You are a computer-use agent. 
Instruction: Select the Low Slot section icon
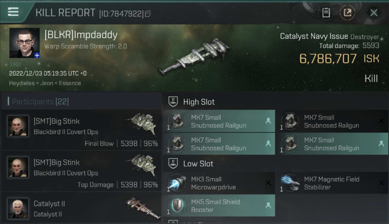[x=174, y=163]
